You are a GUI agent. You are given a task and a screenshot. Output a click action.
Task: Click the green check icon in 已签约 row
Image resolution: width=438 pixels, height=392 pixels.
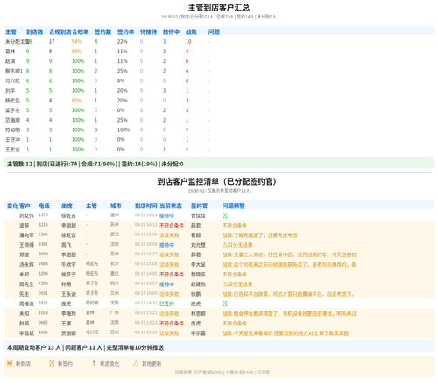point(225,304)
